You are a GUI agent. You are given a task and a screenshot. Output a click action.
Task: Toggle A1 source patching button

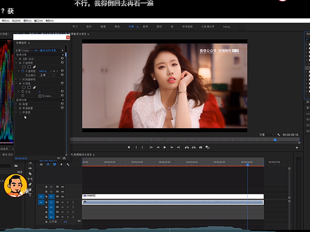tap(41, 202)
